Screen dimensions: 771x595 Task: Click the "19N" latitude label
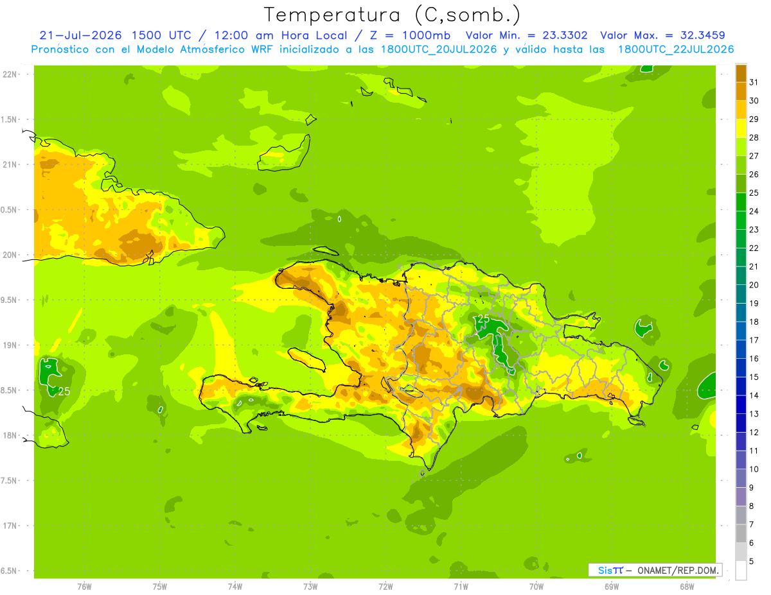point(10,345)
